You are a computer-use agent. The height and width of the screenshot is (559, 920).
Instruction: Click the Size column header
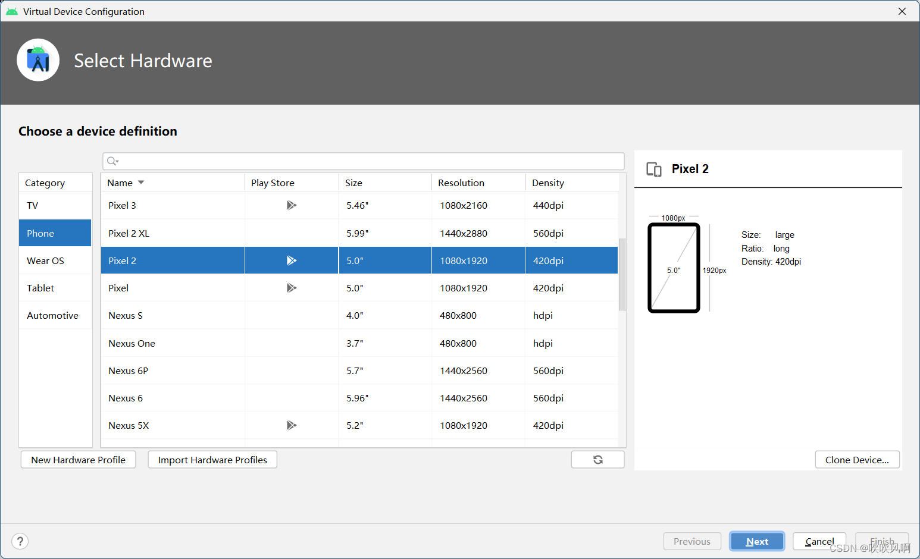coord(385,183)
